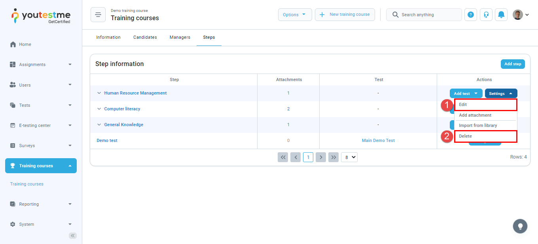Click the user profile avatar
Screen dimensions: 538x244
tap(518, 15)
